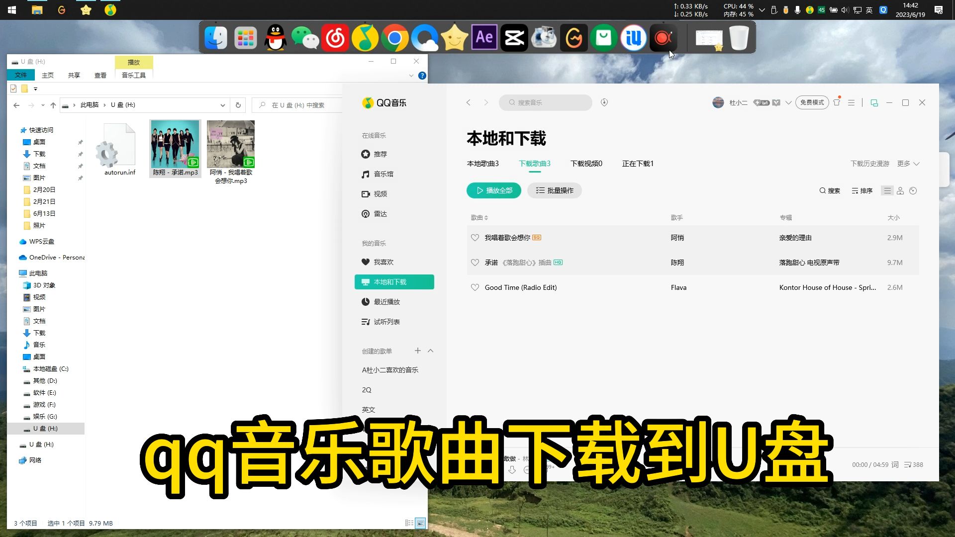The image size is (955, 537).
Task: Open the 音乐工具 ribbon tab
Action: pos(134,75)
